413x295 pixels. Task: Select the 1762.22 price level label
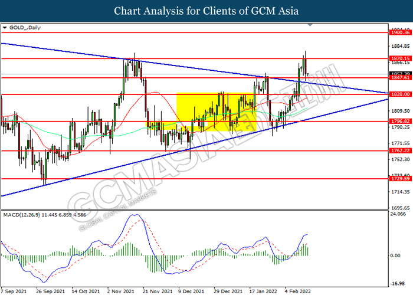pos(401,150)
